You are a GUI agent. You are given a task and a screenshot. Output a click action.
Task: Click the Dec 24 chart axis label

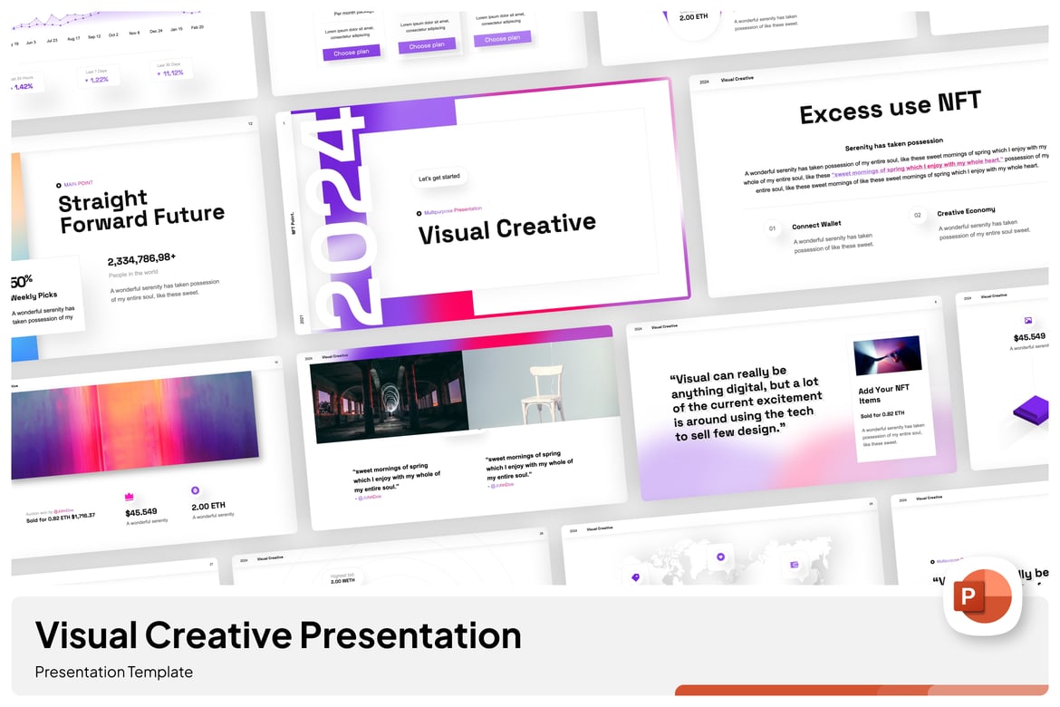click(x=156, y=31)
